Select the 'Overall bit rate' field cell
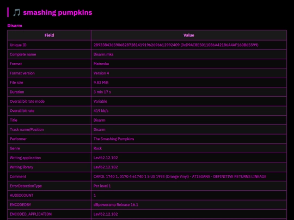 (x=50, y=111)
